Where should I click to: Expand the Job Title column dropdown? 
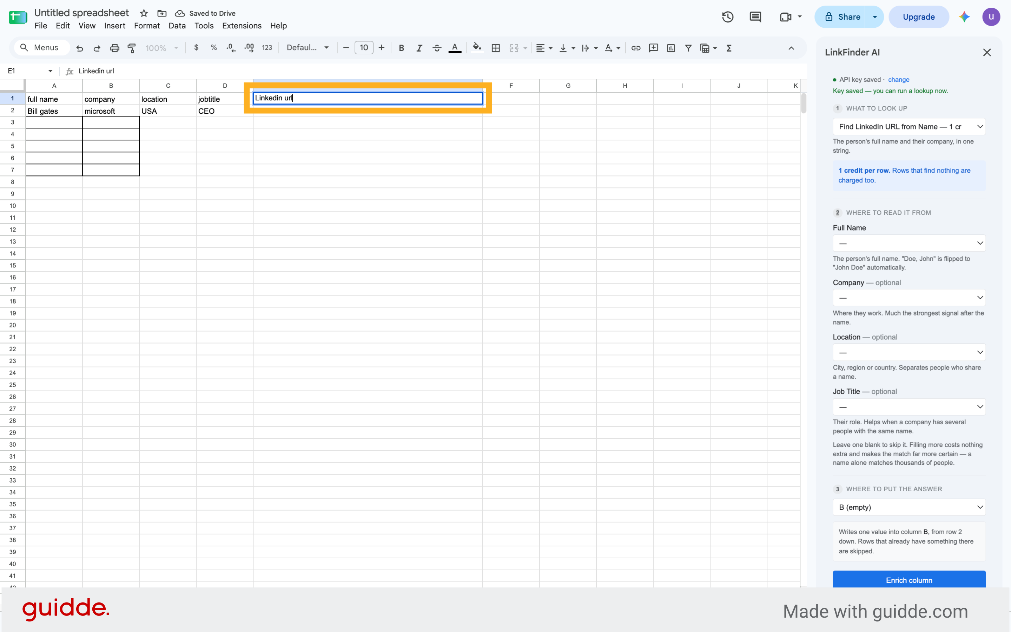point(909,407)
